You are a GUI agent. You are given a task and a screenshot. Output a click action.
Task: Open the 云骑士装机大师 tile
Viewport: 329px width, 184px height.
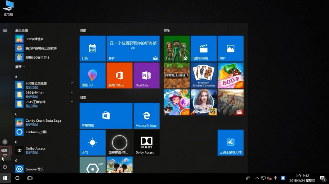230,143
